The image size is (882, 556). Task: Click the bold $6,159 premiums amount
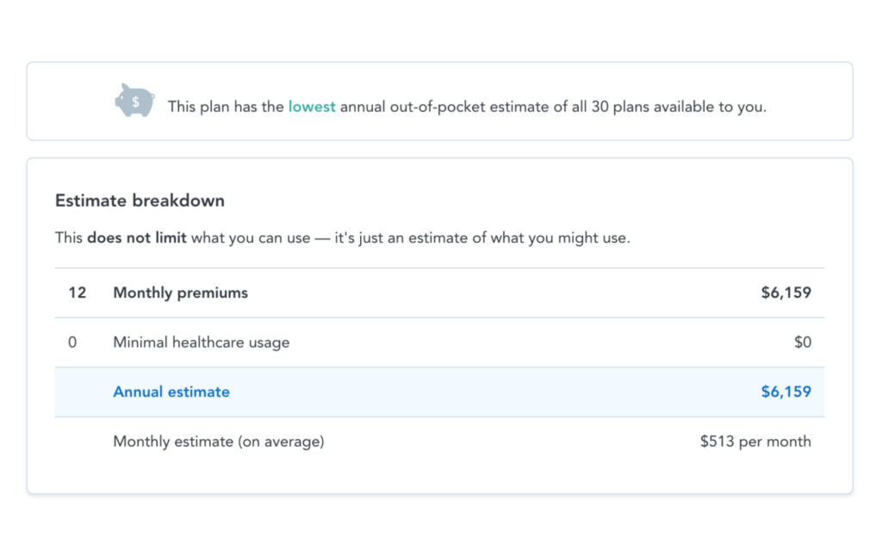click(x=786, y=293)
